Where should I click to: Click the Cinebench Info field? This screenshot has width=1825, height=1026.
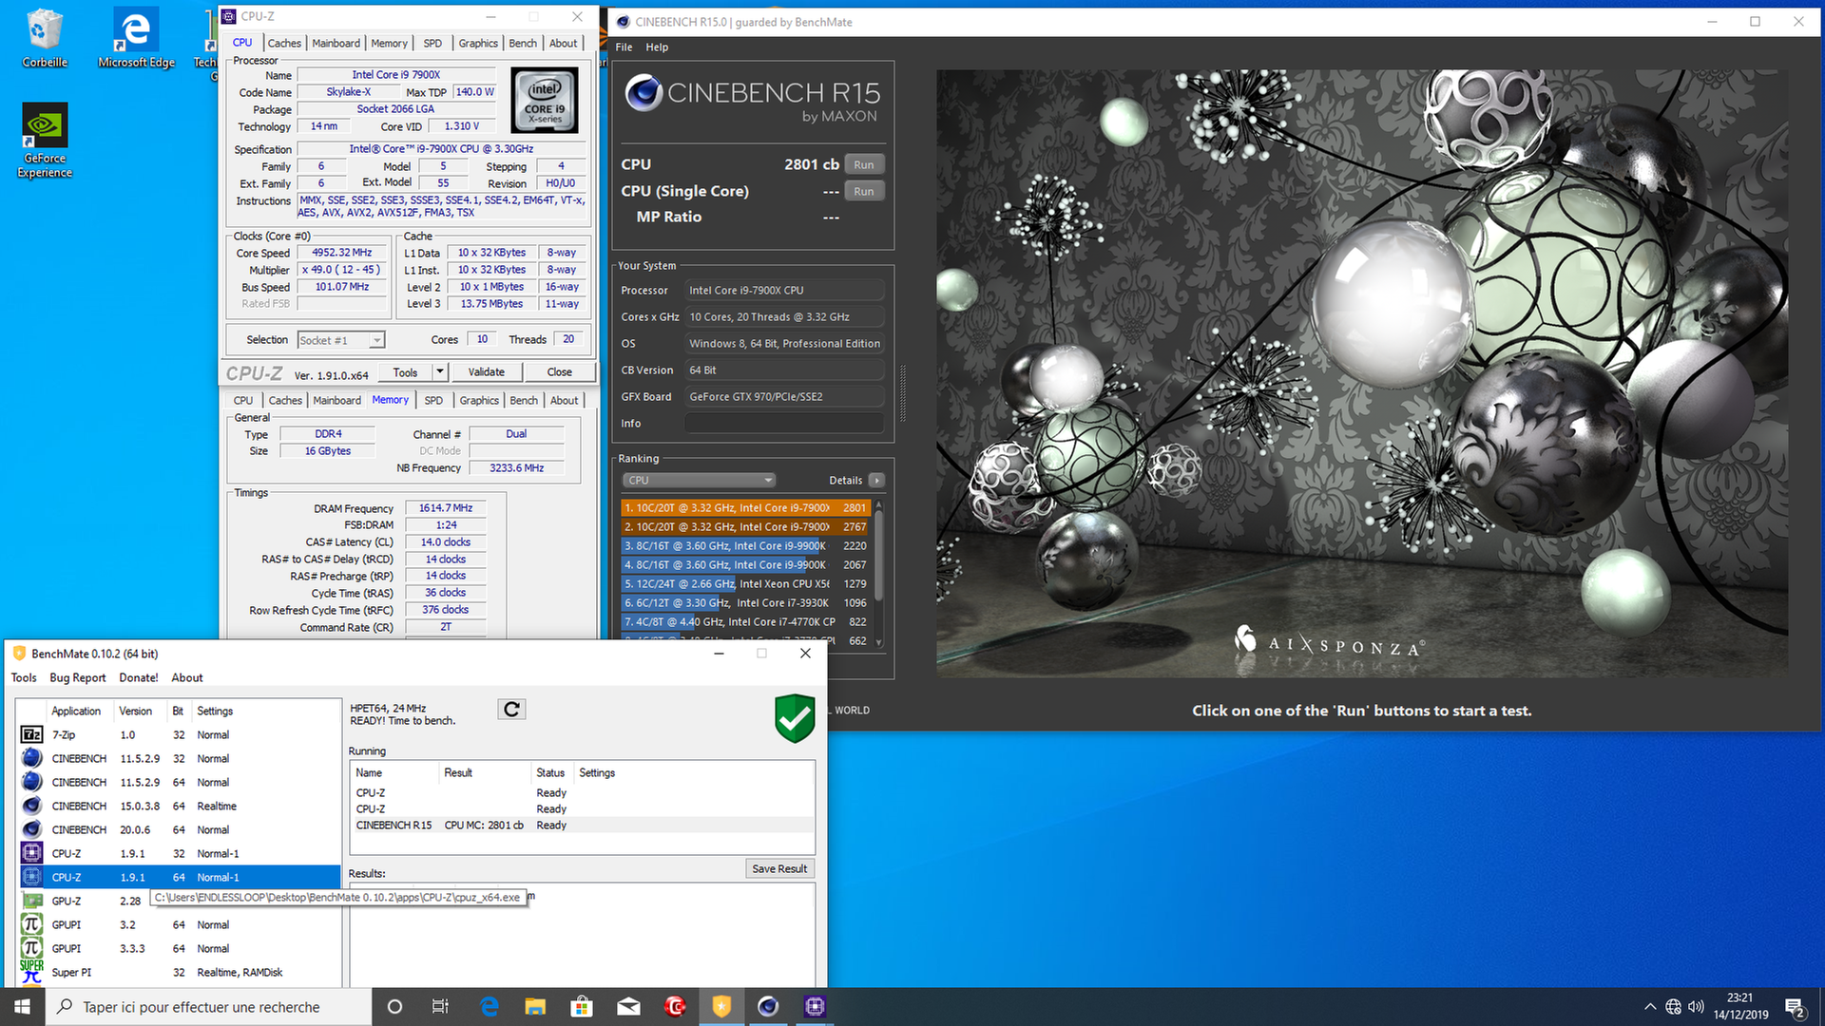point(784,424)
